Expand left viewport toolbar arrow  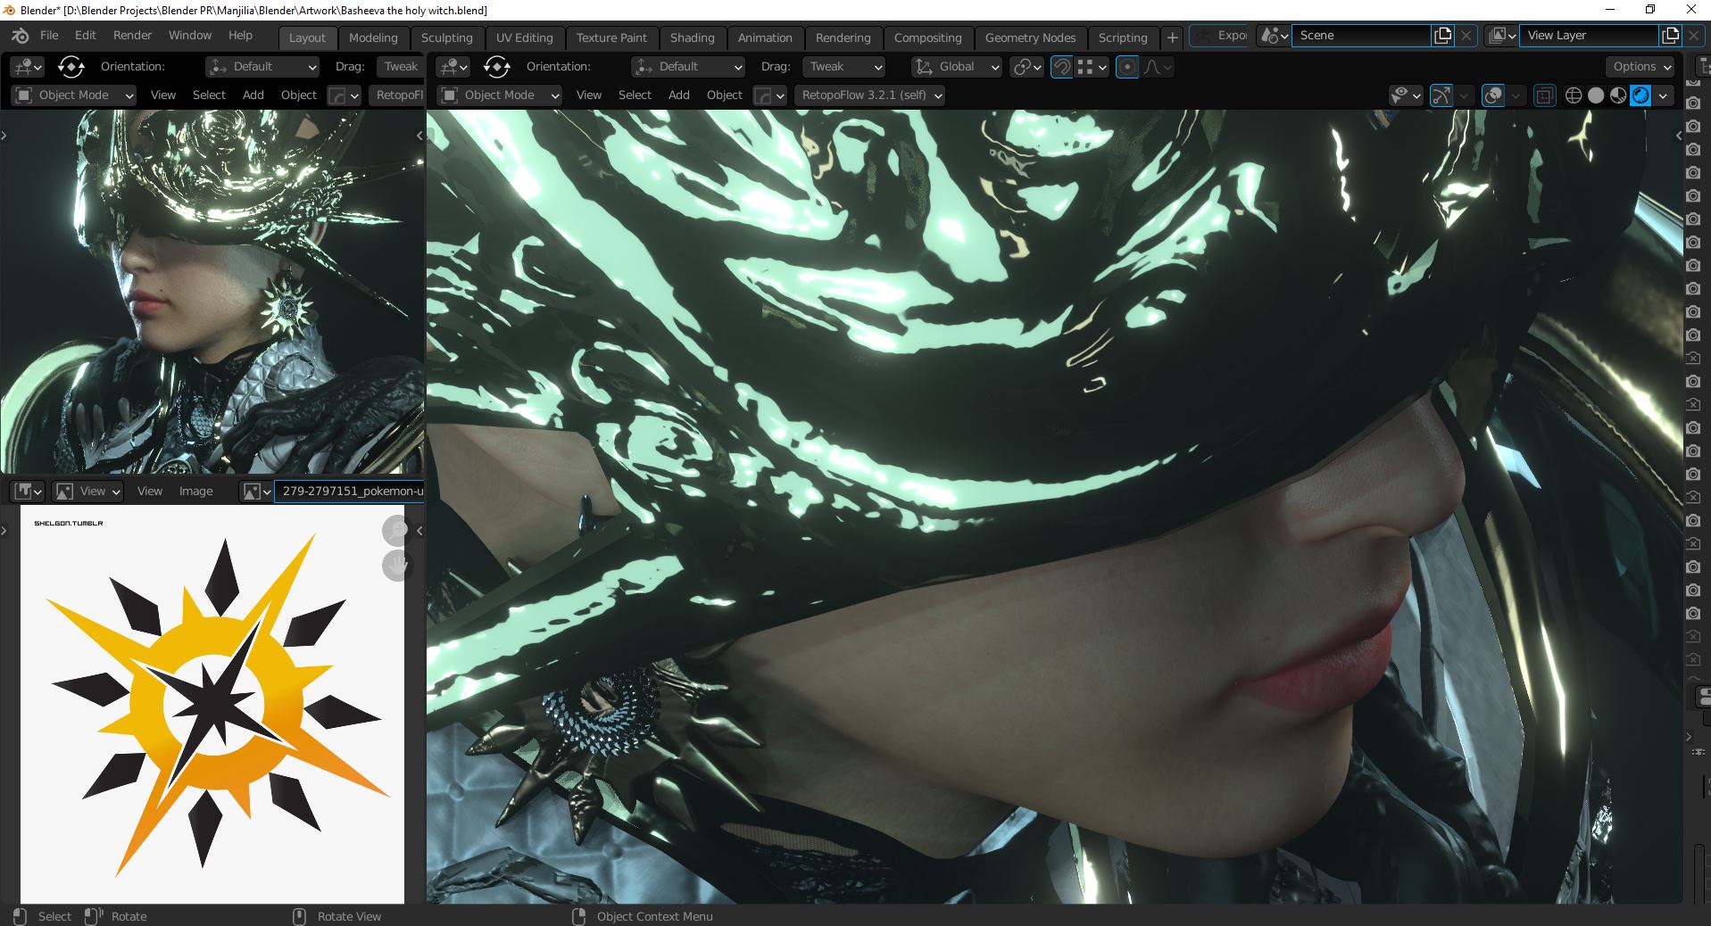[4, 136]
